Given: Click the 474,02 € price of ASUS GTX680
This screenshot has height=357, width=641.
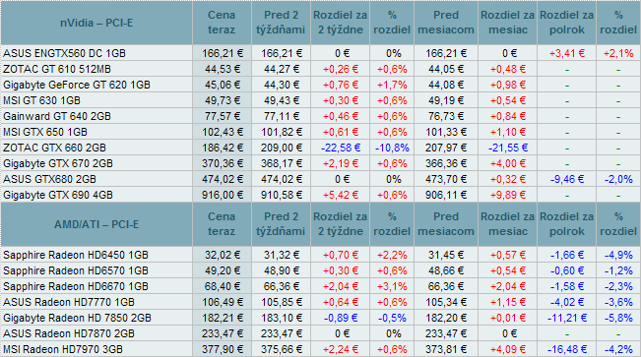Looking at the screenshot, I should point(222,179).
